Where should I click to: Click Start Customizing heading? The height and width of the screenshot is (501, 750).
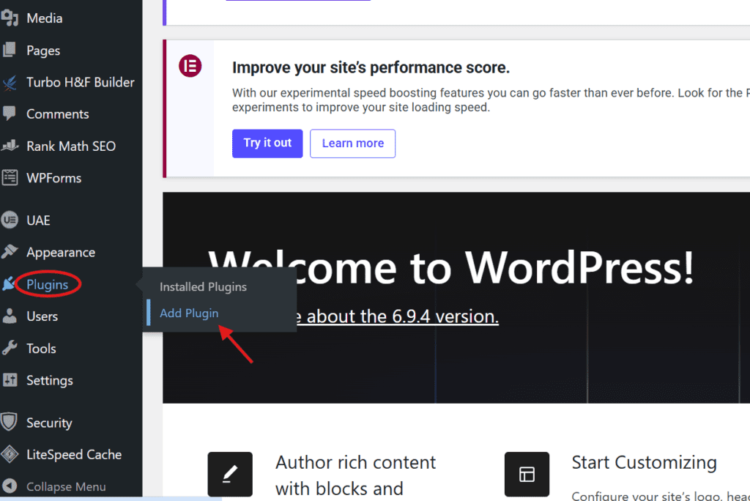(x=645, y=462)
